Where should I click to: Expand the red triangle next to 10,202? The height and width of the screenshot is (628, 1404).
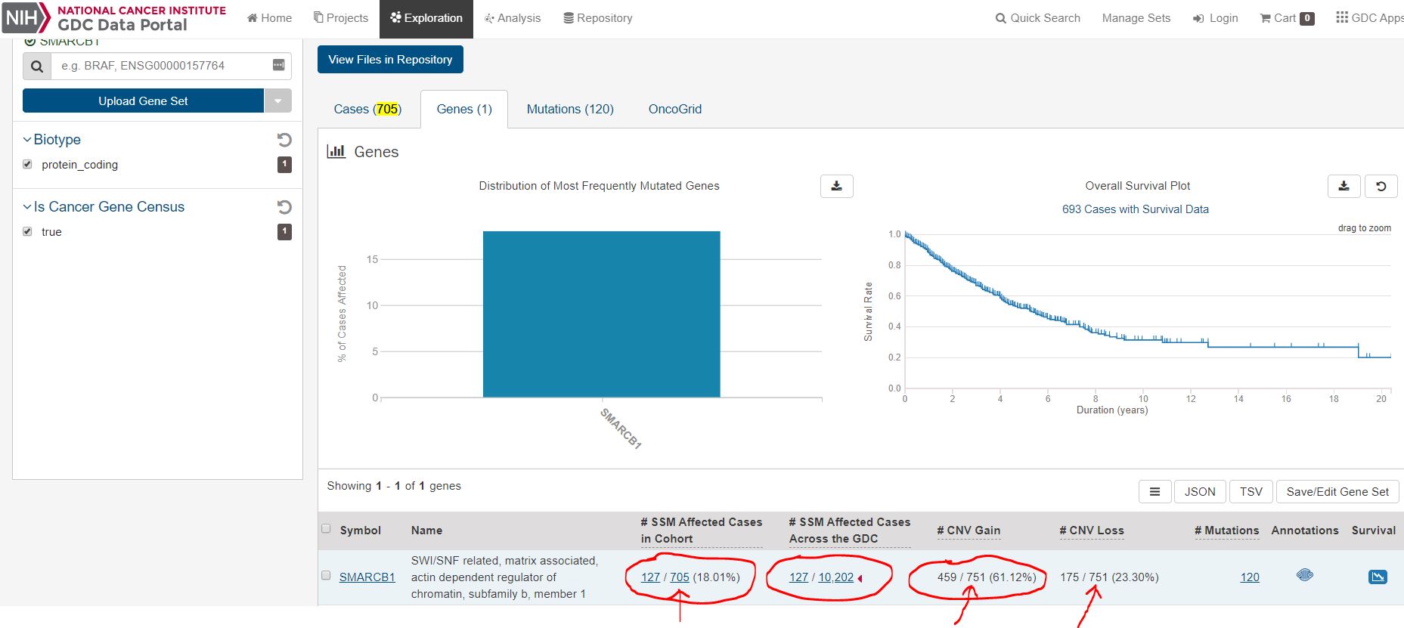pos(860,578)
